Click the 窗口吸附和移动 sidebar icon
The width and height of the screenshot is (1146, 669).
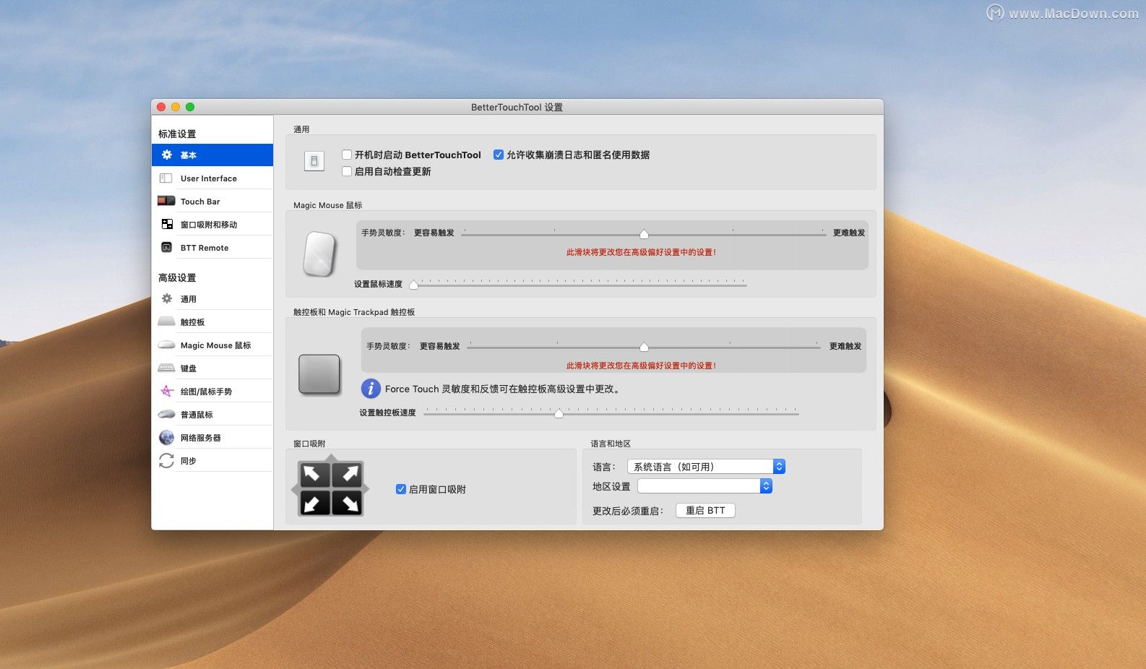point(167,224)
